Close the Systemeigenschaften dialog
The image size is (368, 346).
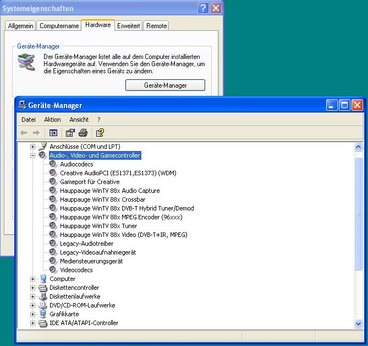[x=216, y=8]
